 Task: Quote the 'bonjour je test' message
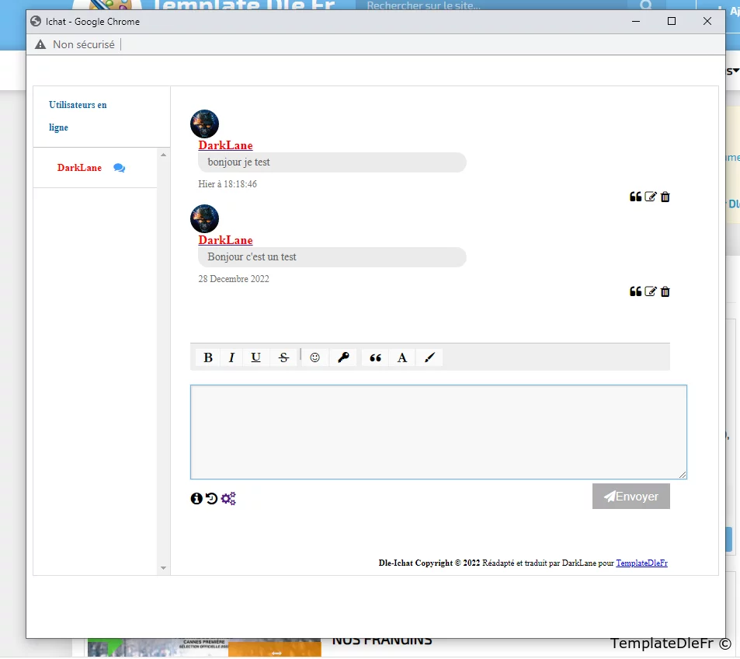[635, 197]
